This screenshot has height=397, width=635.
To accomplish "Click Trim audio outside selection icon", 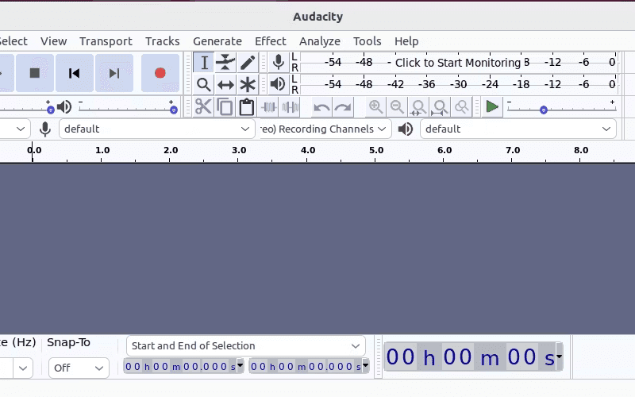I will click(268, 107).
